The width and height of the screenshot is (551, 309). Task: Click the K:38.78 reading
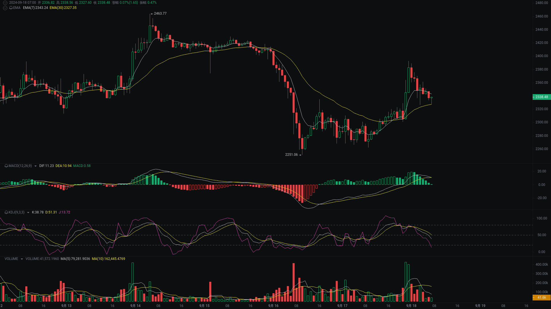tap(38, 212)
